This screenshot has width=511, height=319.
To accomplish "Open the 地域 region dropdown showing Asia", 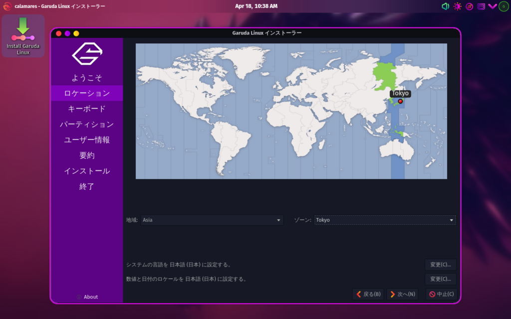I will click(212, 220).
